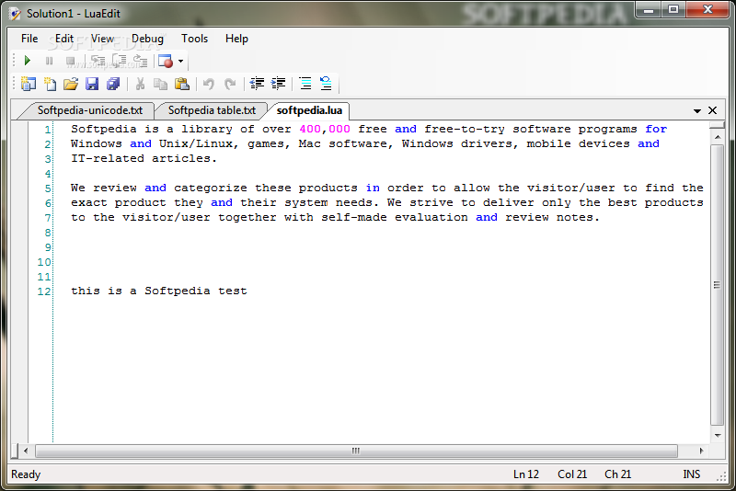Open the View menu
This screenshot has height=491, width=736.
coord(102,39)
